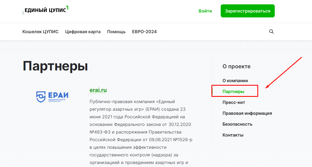Go to the ЕВРО-2024 section

[144, 32]
